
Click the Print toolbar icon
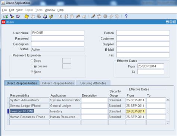click(45, 16)
